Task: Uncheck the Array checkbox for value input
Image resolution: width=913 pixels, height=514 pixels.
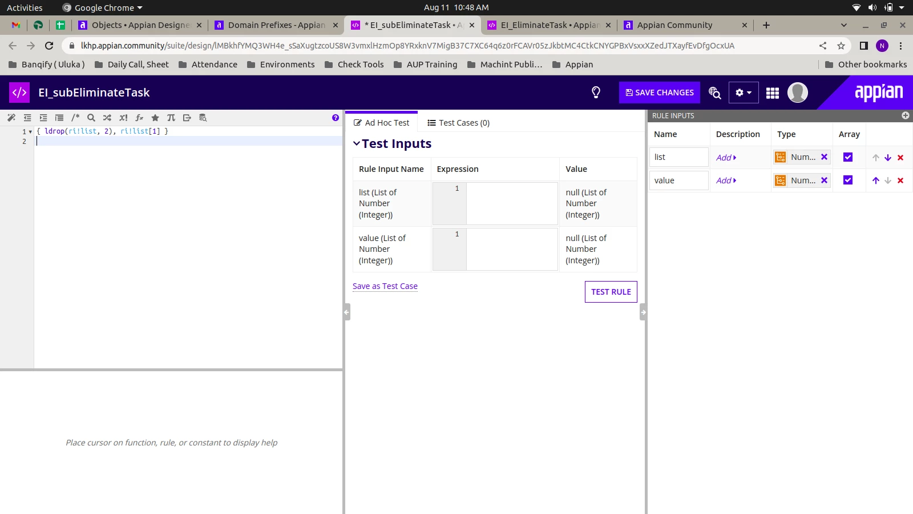Action: tap(848, 180)
